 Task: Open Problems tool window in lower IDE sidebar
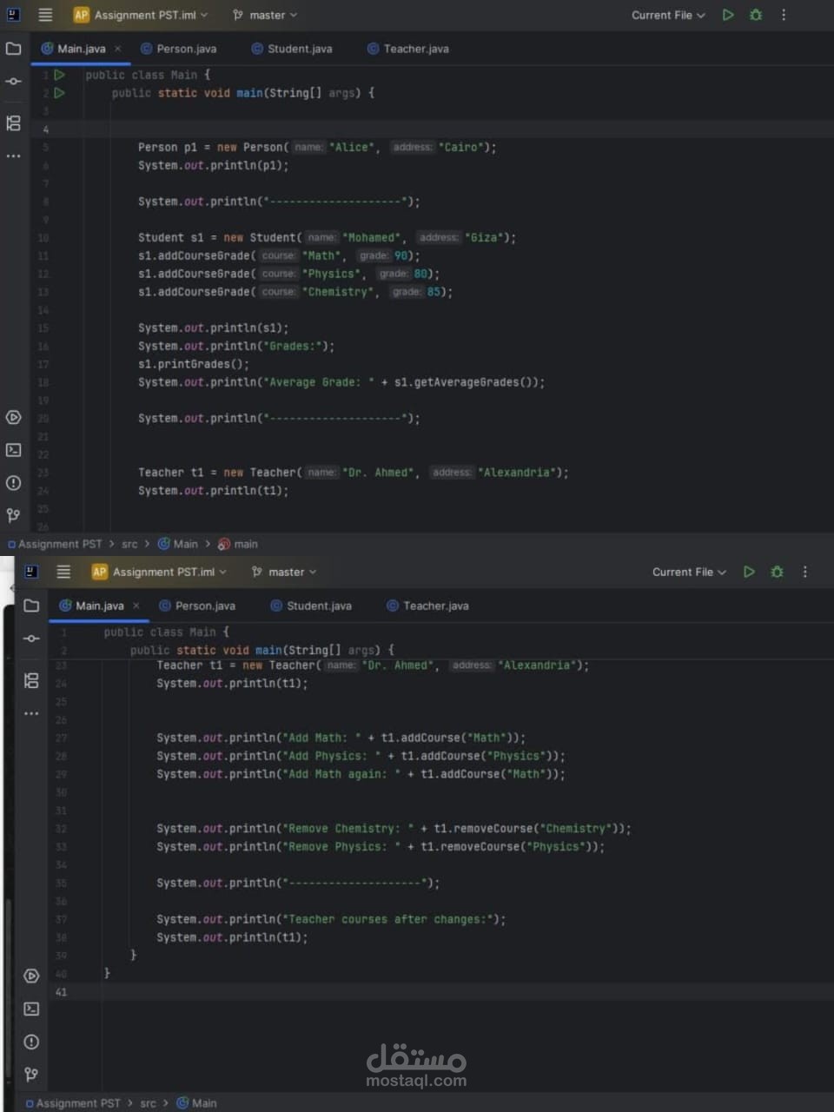coord(31,1042)
